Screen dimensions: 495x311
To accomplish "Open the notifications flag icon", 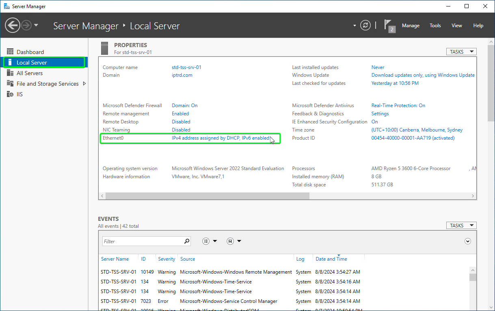I will pyautogui.click(x=389, y=26).
